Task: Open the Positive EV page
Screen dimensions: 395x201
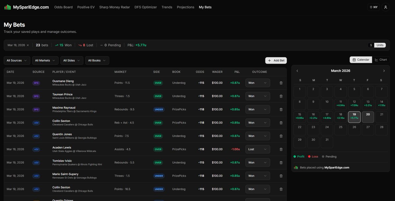Action: (86, 7)
